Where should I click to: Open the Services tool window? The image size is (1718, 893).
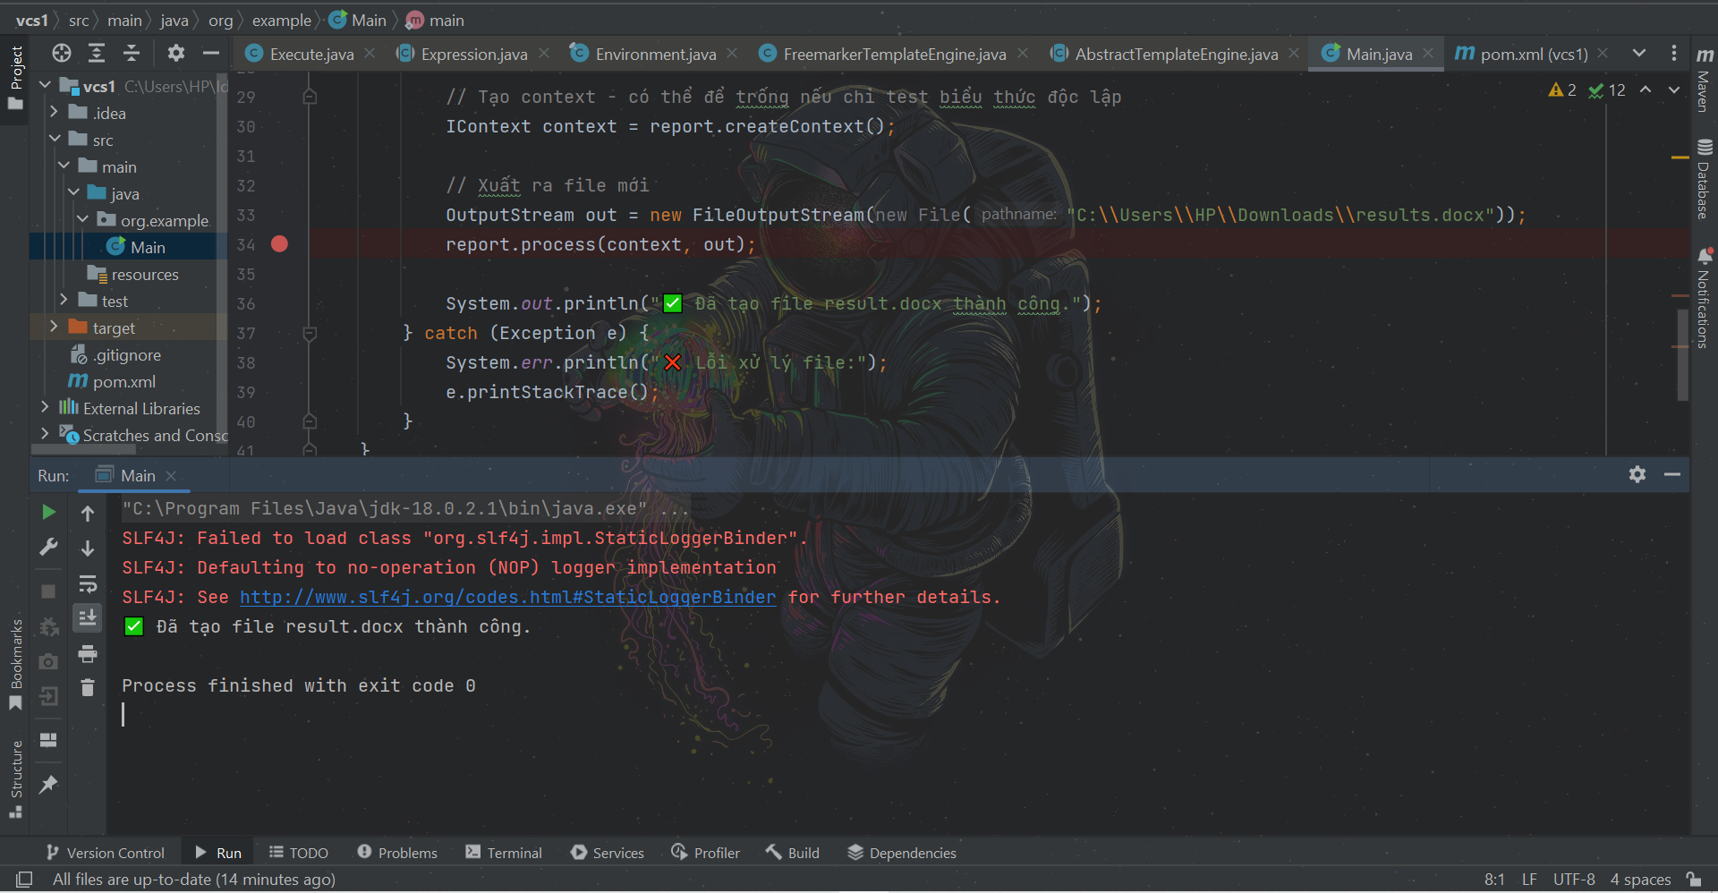608,853
